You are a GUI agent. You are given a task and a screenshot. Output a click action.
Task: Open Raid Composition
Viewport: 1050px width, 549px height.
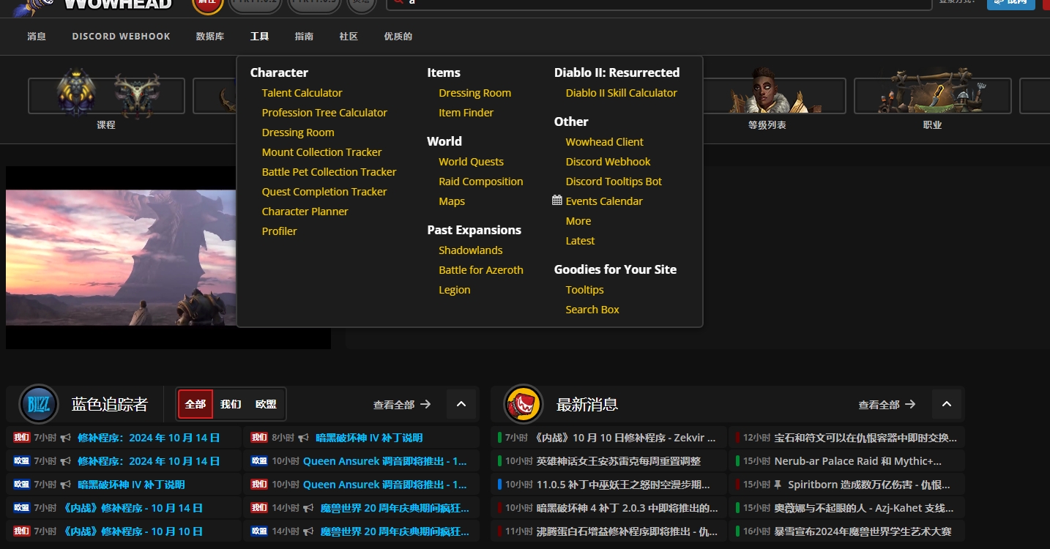[480, 182]
